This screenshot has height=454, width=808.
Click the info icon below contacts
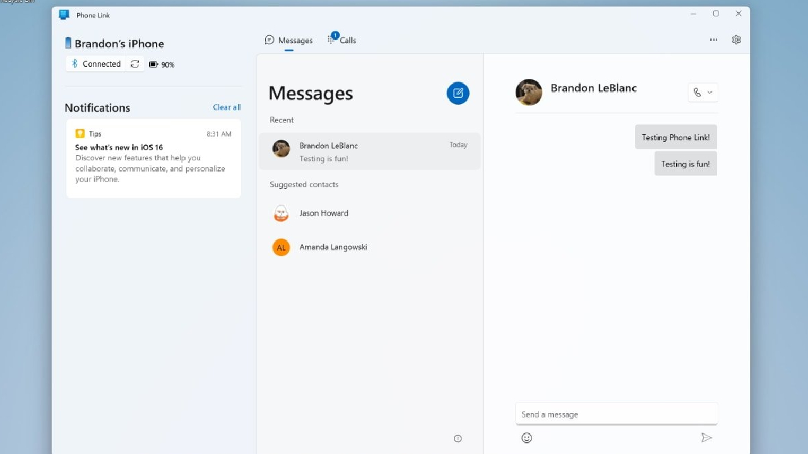(x=458, y=439)
